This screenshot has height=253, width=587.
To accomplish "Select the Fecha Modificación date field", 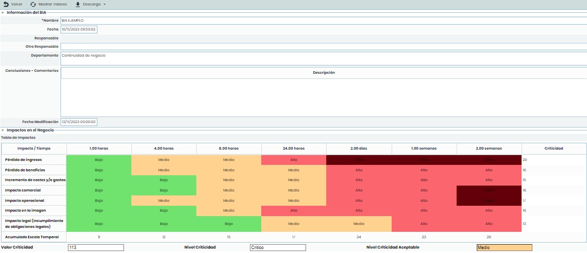I will pyautogui.click(x=79, y=122).
